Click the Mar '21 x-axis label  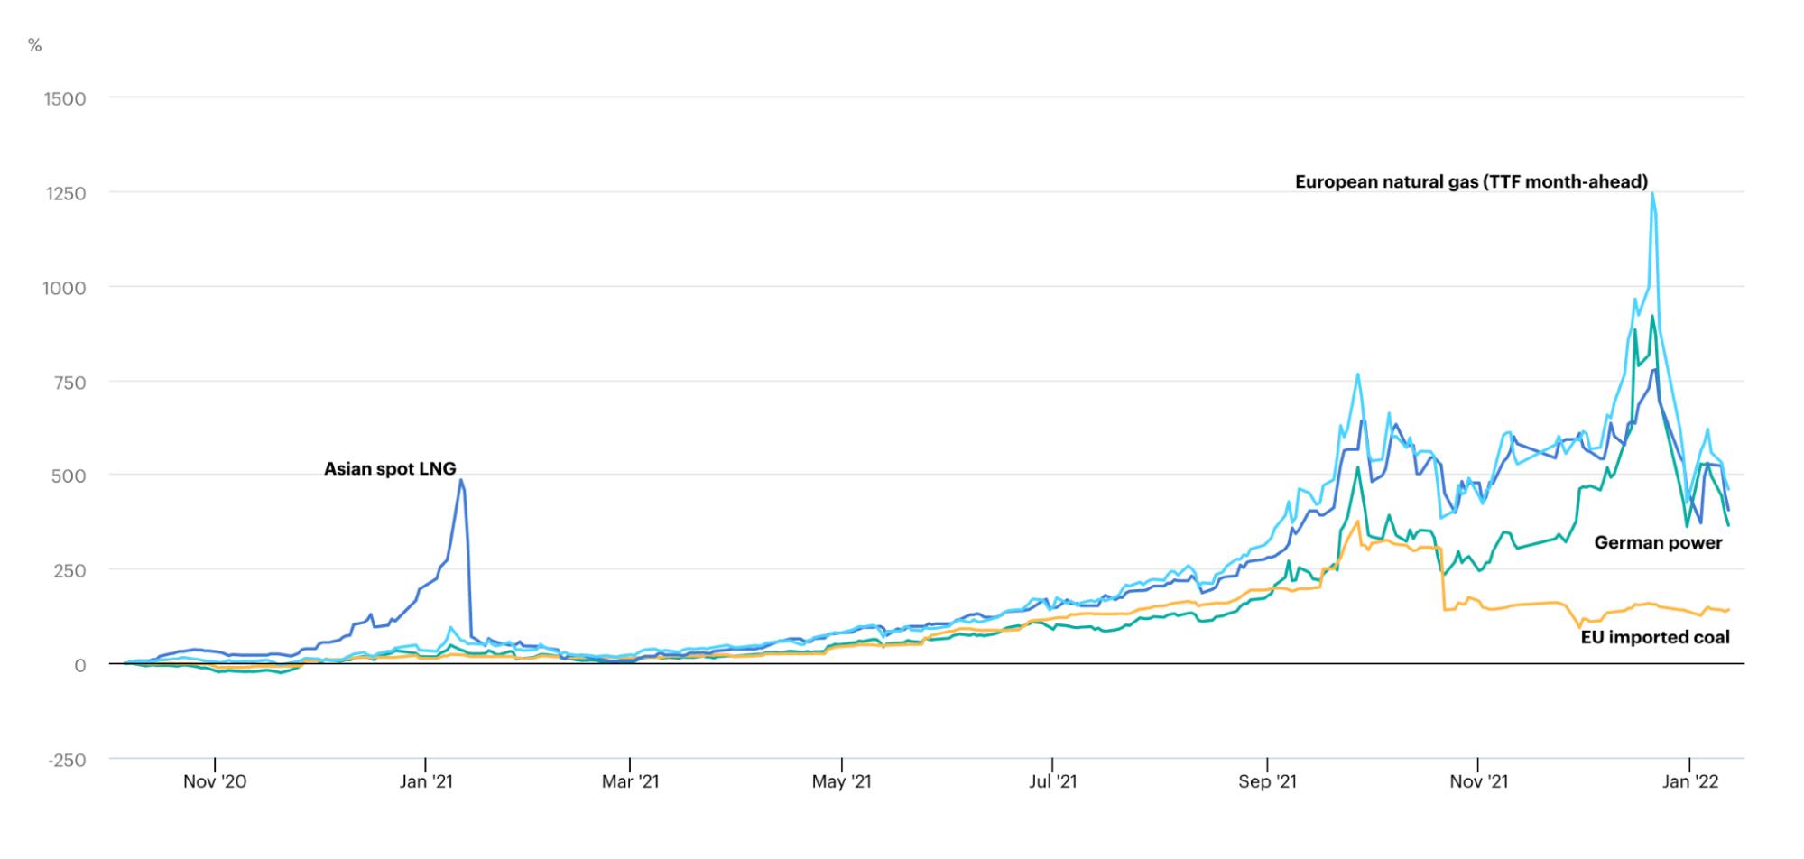pyautogui.click(x=630, y=781)
